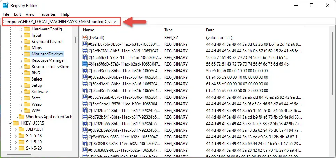
Task: Expand the ResourcePolicyStore key
Action: point(21,67)
